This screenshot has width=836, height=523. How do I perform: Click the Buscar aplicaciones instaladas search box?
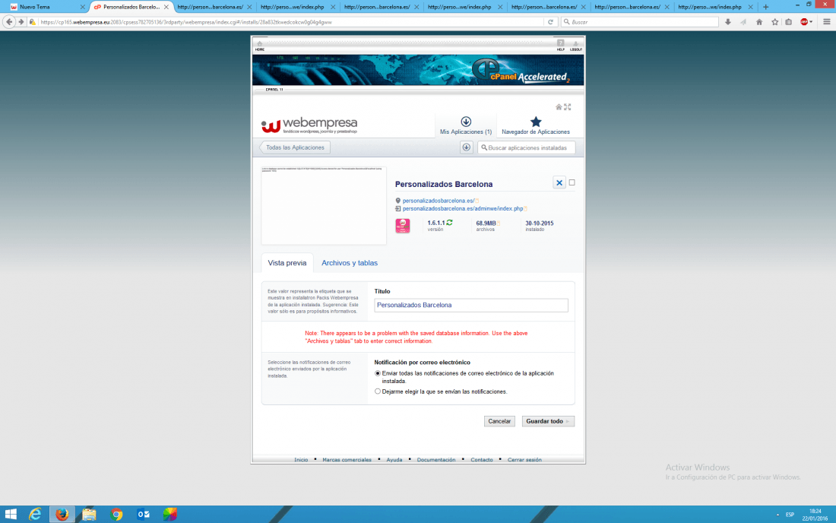[526, 147]
